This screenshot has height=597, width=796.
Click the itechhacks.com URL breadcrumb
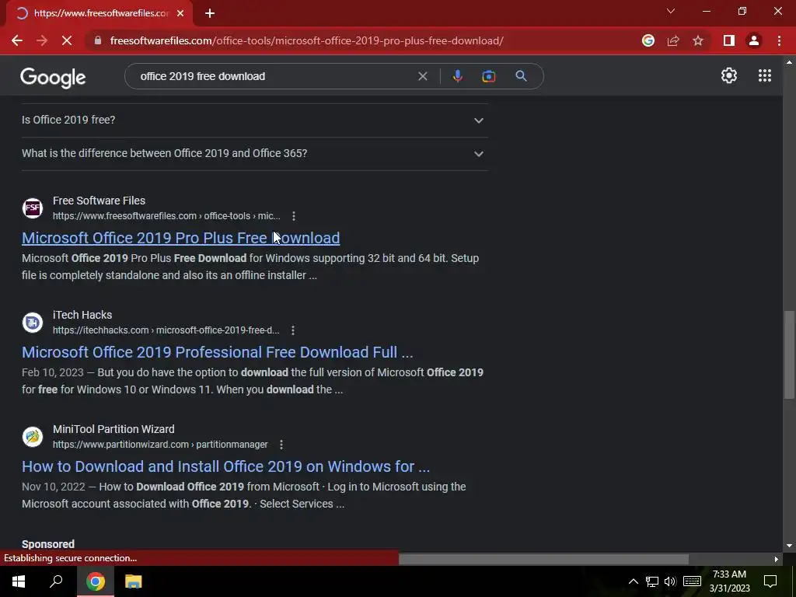pos(166,330)
